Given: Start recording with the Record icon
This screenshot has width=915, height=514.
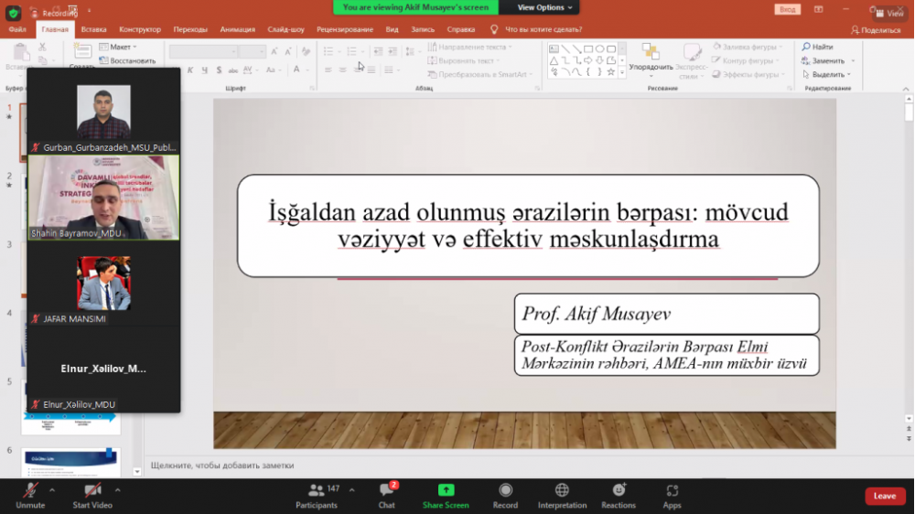Looking at the screenshot, I should (x=505, y=490).
